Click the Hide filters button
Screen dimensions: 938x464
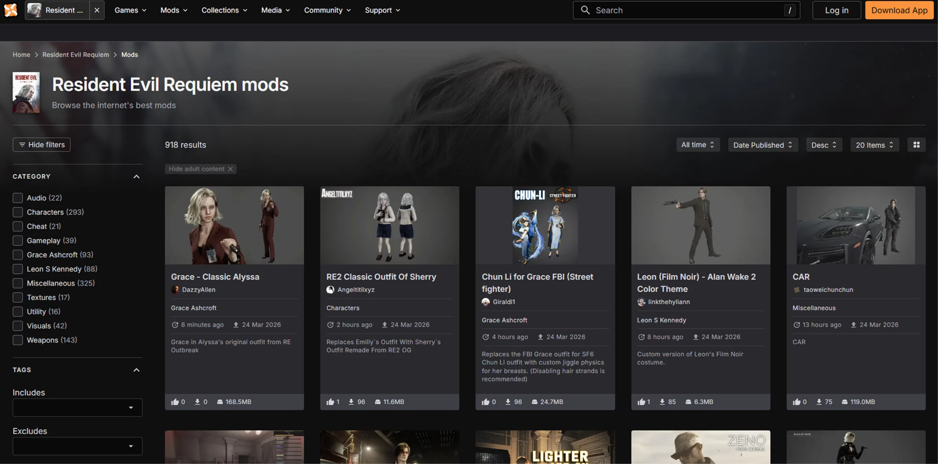[x=41, y=145]
